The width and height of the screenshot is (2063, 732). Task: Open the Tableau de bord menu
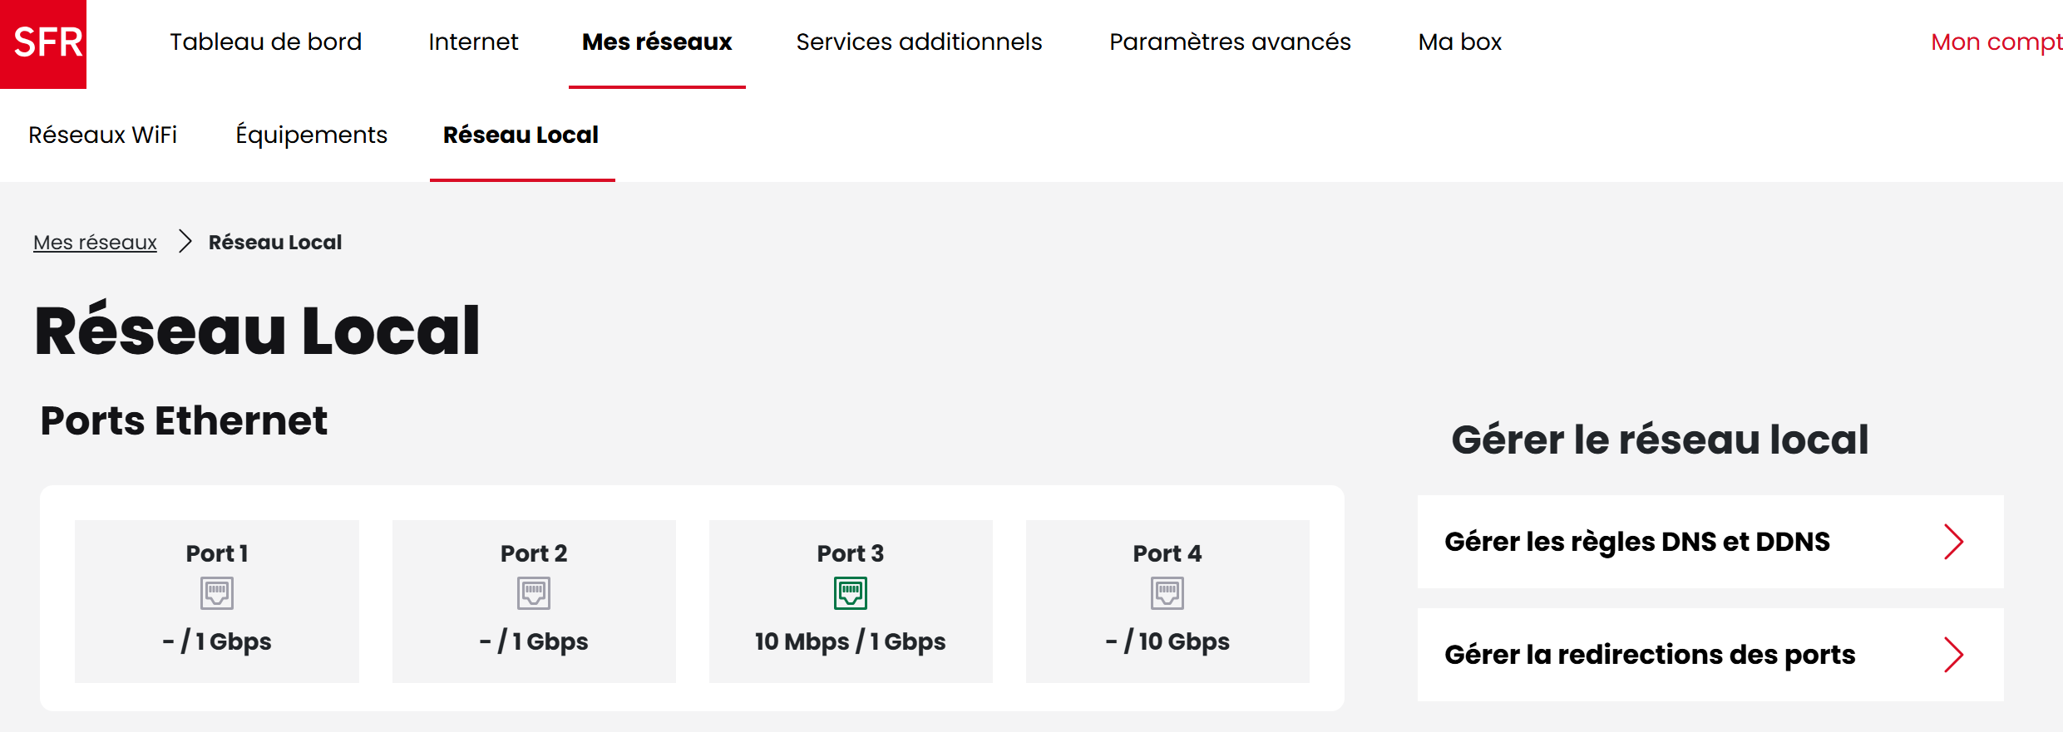(265, 42)
